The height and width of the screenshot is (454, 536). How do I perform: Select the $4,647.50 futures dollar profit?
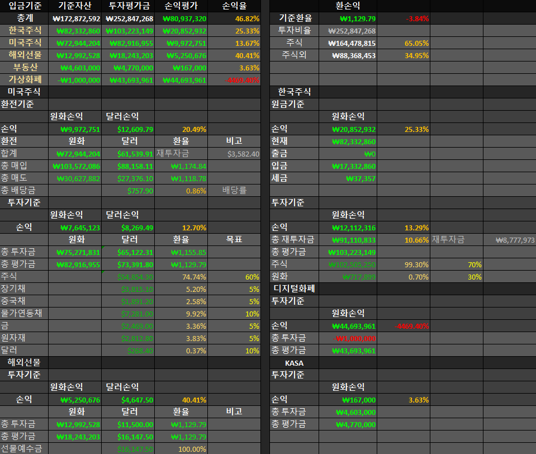pyautogui.click(x=128, y=400)
